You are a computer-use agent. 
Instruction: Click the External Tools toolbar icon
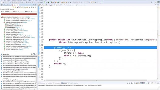pos(52,2)
